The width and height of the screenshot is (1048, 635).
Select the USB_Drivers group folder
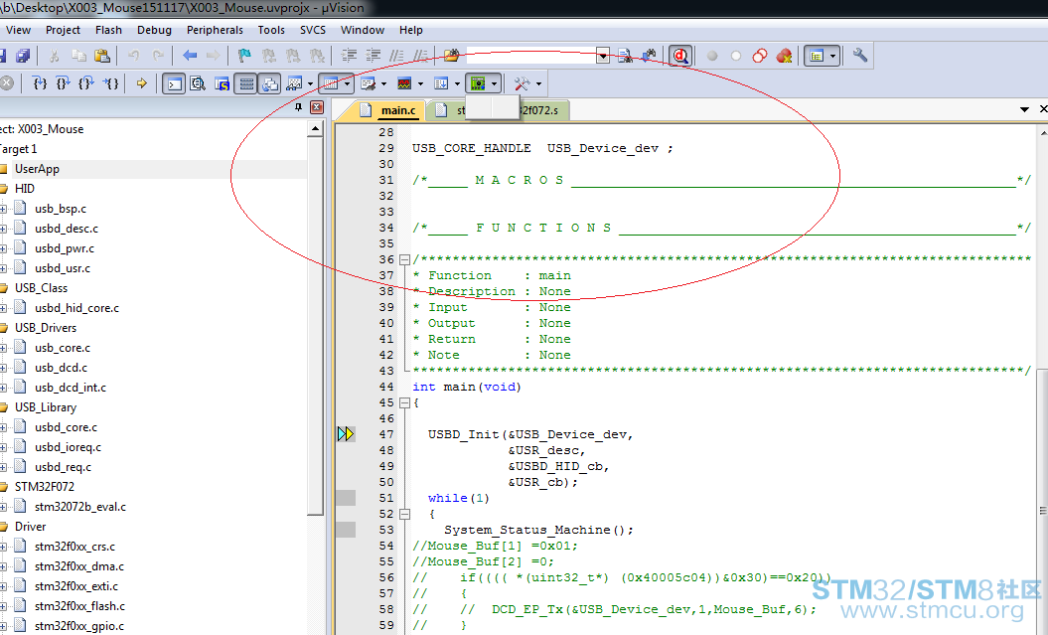(x=46, y=328)
